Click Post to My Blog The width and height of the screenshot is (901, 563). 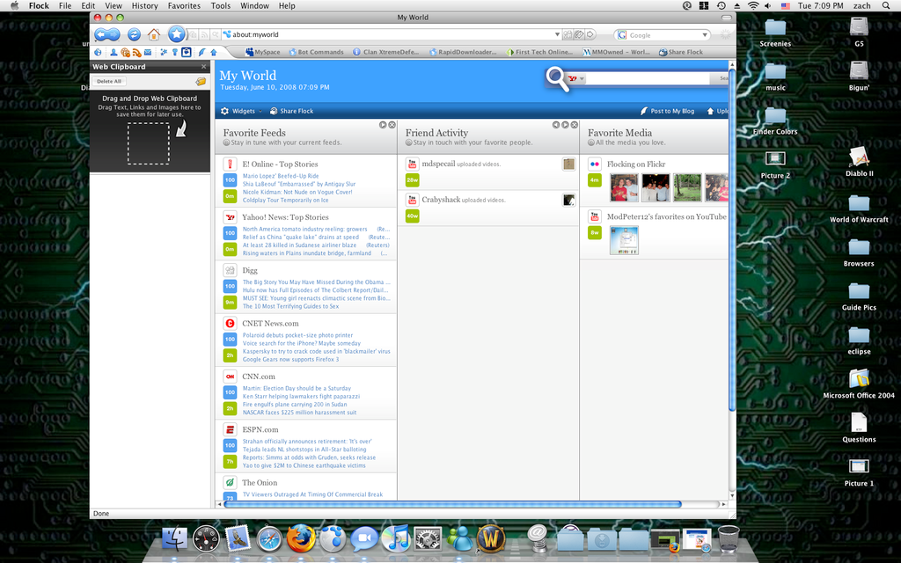(x=667, y=111)
